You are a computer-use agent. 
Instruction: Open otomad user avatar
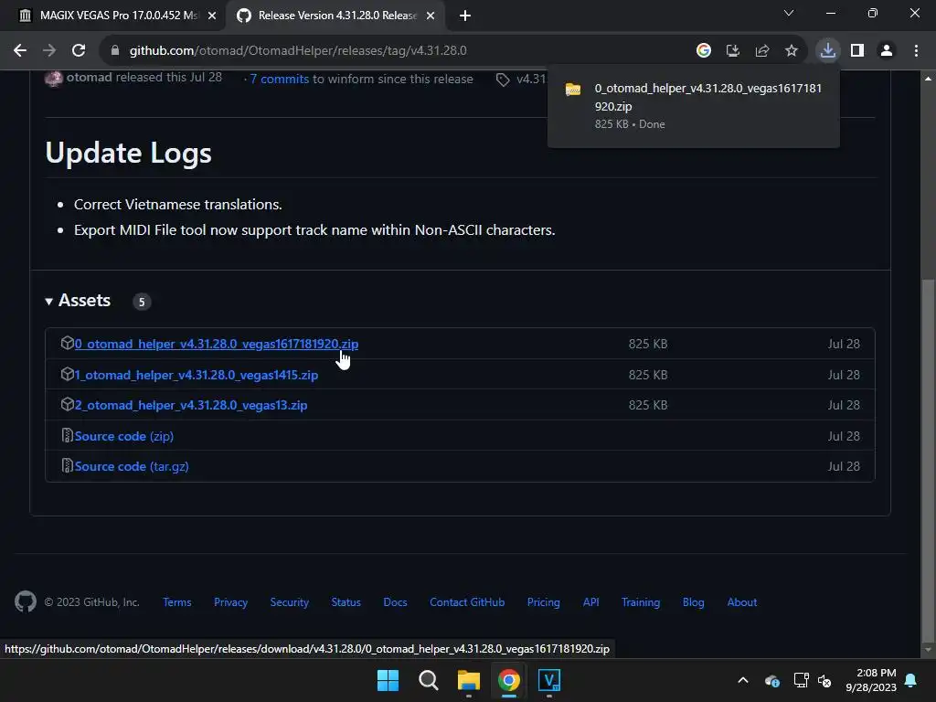pos(54,79)
